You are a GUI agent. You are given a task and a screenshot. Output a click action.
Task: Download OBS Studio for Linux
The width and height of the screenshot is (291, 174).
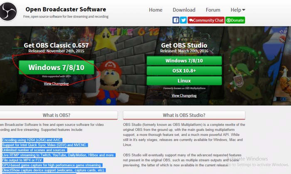184,81
